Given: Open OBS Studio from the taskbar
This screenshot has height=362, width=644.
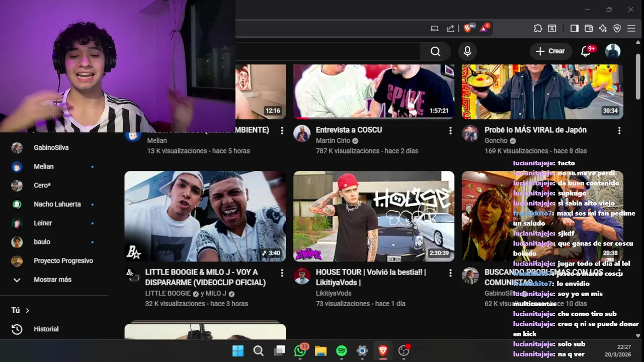Looking at the screenshot, I should point(404,351).
